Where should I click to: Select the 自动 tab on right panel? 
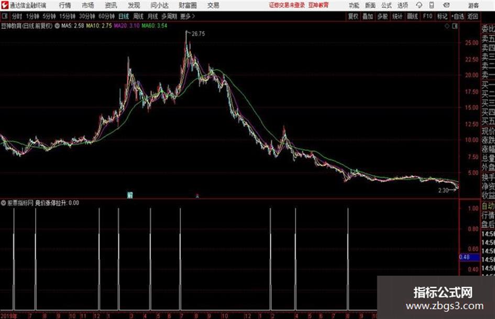[x=488, y=206]
